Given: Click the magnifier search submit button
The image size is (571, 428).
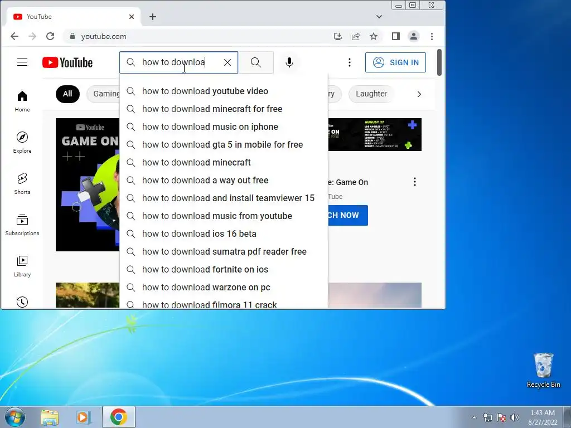Looking at the screenshot, I should point(255,62).
